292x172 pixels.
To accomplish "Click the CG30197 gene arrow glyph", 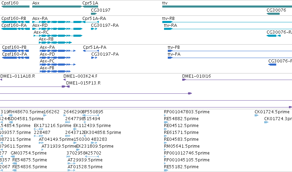I will coord(94,14).
